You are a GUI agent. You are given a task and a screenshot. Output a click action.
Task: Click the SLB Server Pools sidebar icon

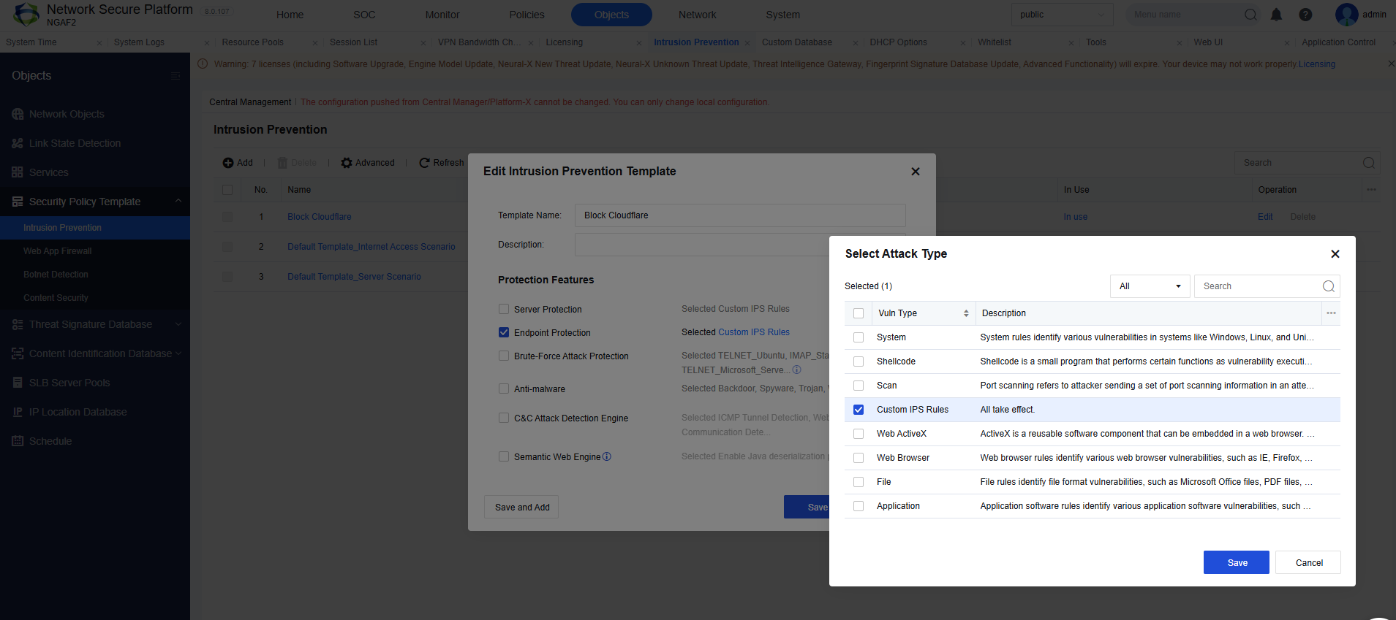[18, 383]
